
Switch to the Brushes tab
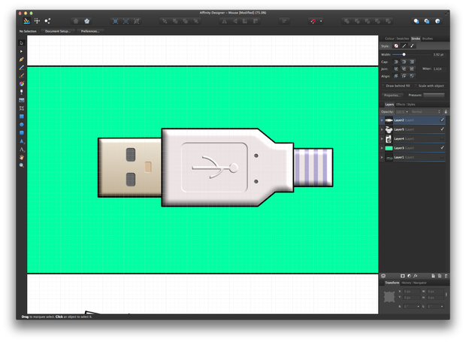pyautogui.click(x=428, y=38)
